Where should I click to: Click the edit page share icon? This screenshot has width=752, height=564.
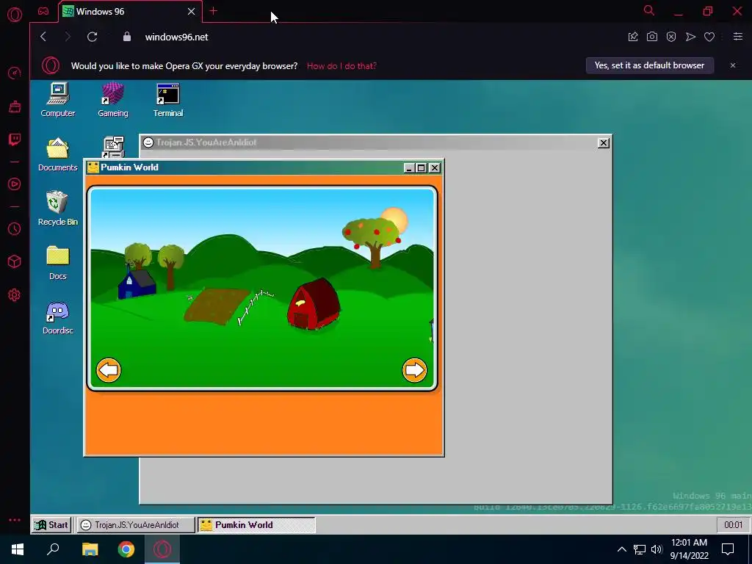tap(633, 37)
